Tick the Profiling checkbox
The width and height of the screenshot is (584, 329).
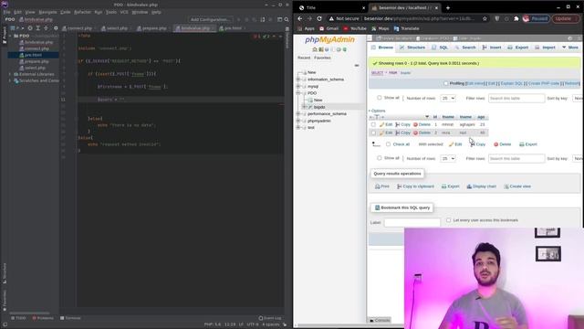point(446,83)
